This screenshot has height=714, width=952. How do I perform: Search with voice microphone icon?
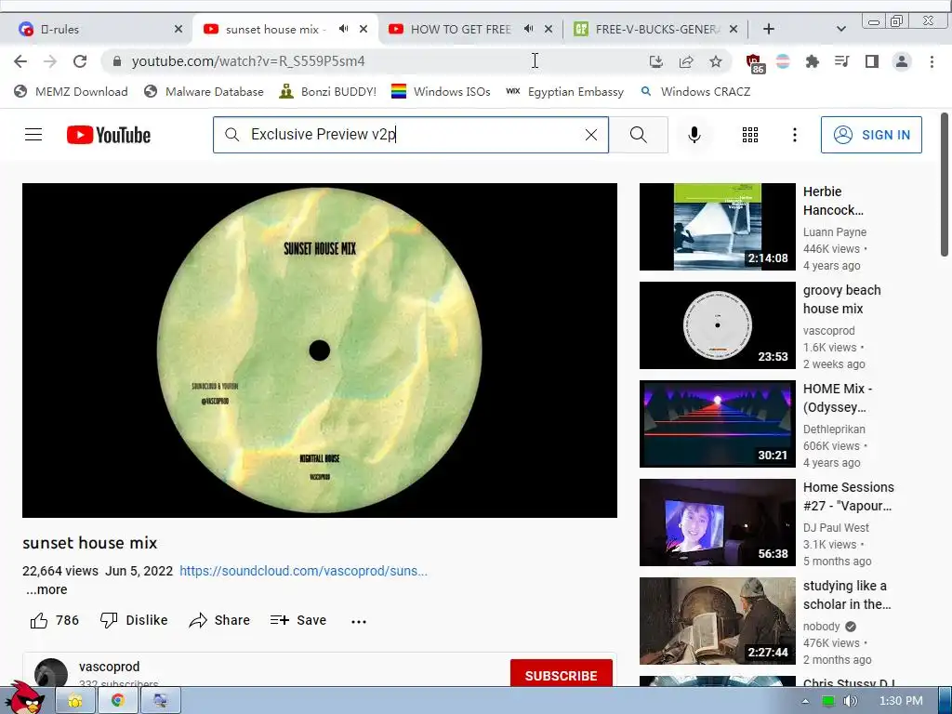tap(694, 135)
